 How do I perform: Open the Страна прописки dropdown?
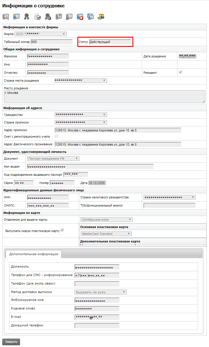pos(81,122)
